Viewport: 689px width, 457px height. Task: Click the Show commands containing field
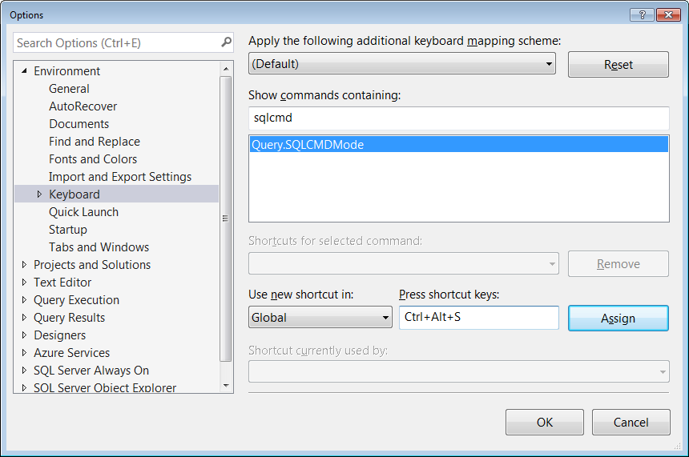pyautogui.click(x=458, y=118)
